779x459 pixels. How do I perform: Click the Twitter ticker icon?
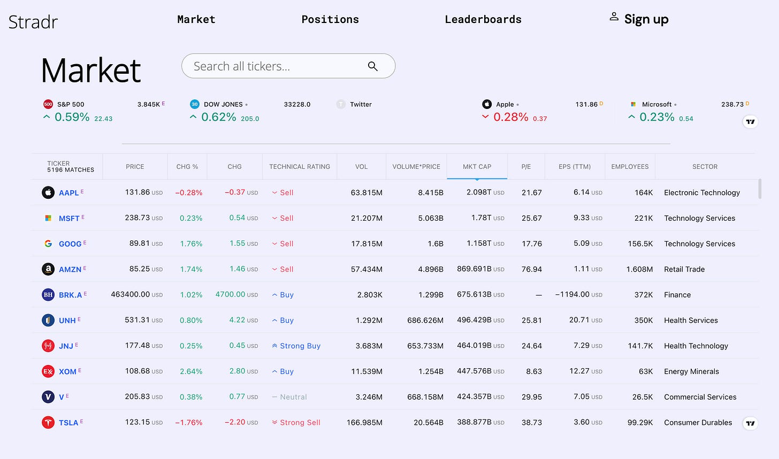tap(341, 104)
